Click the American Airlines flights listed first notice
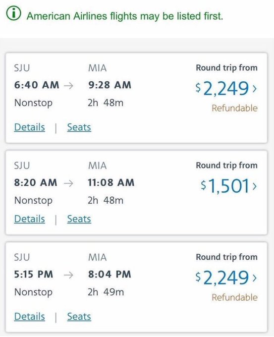This screenshot has height=337, width=274. pos(125,16)
